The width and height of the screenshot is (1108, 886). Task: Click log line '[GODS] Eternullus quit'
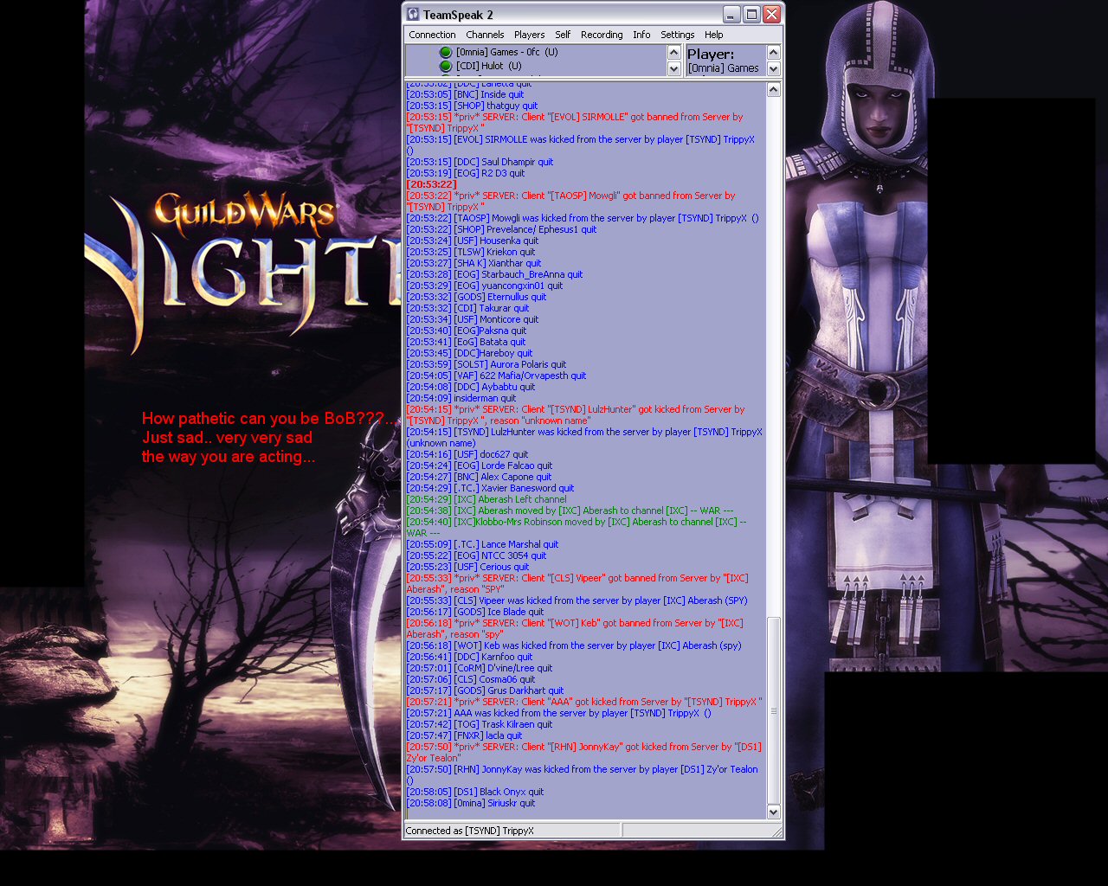point(476,297)
